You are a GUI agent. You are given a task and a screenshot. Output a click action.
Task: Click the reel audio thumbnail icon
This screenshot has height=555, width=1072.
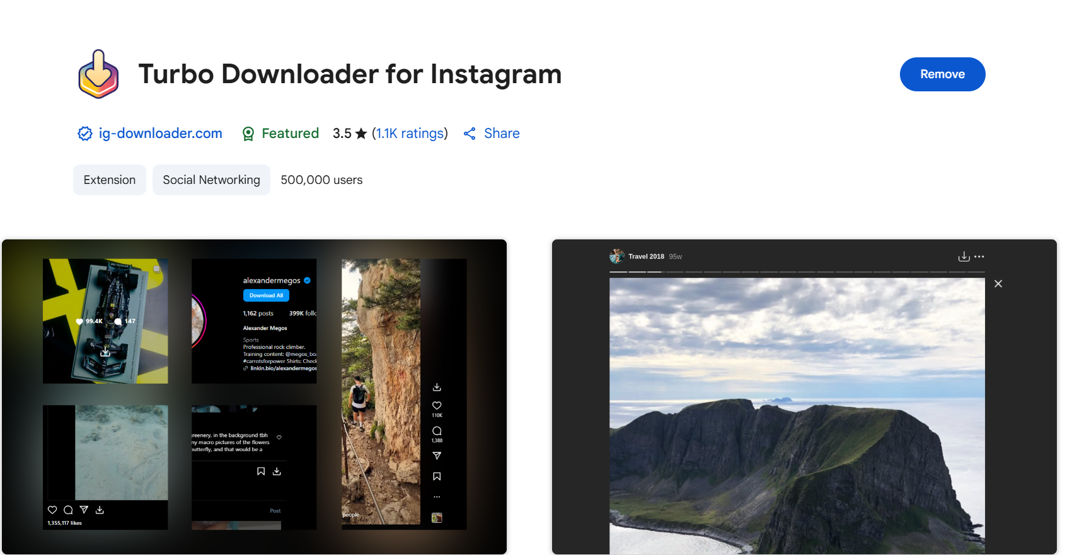[437, 518]
